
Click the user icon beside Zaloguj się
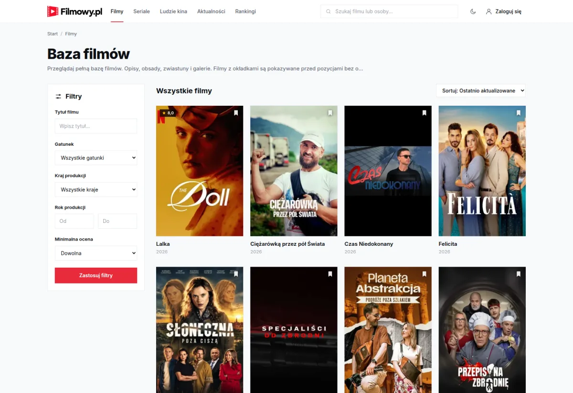point(488,11)
